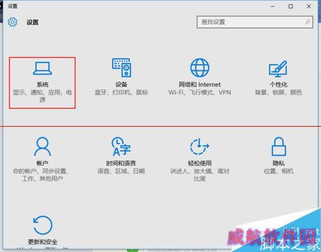Click the magnifier icon in search box

click(x=308, y=22)
